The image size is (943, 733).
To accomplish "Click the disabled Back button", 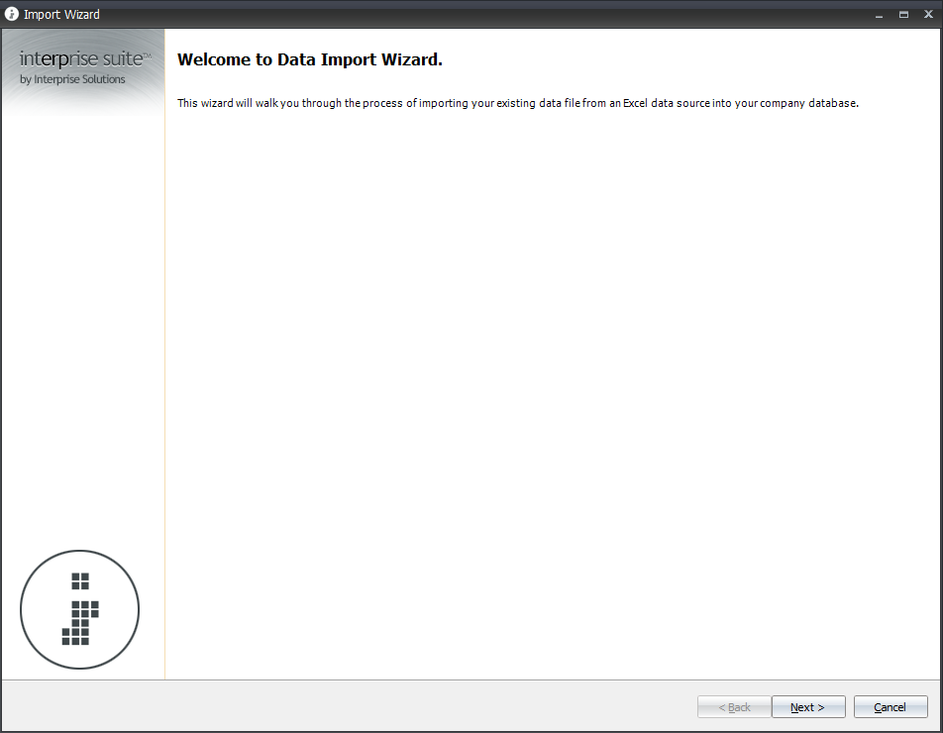I will pos(733,706).
